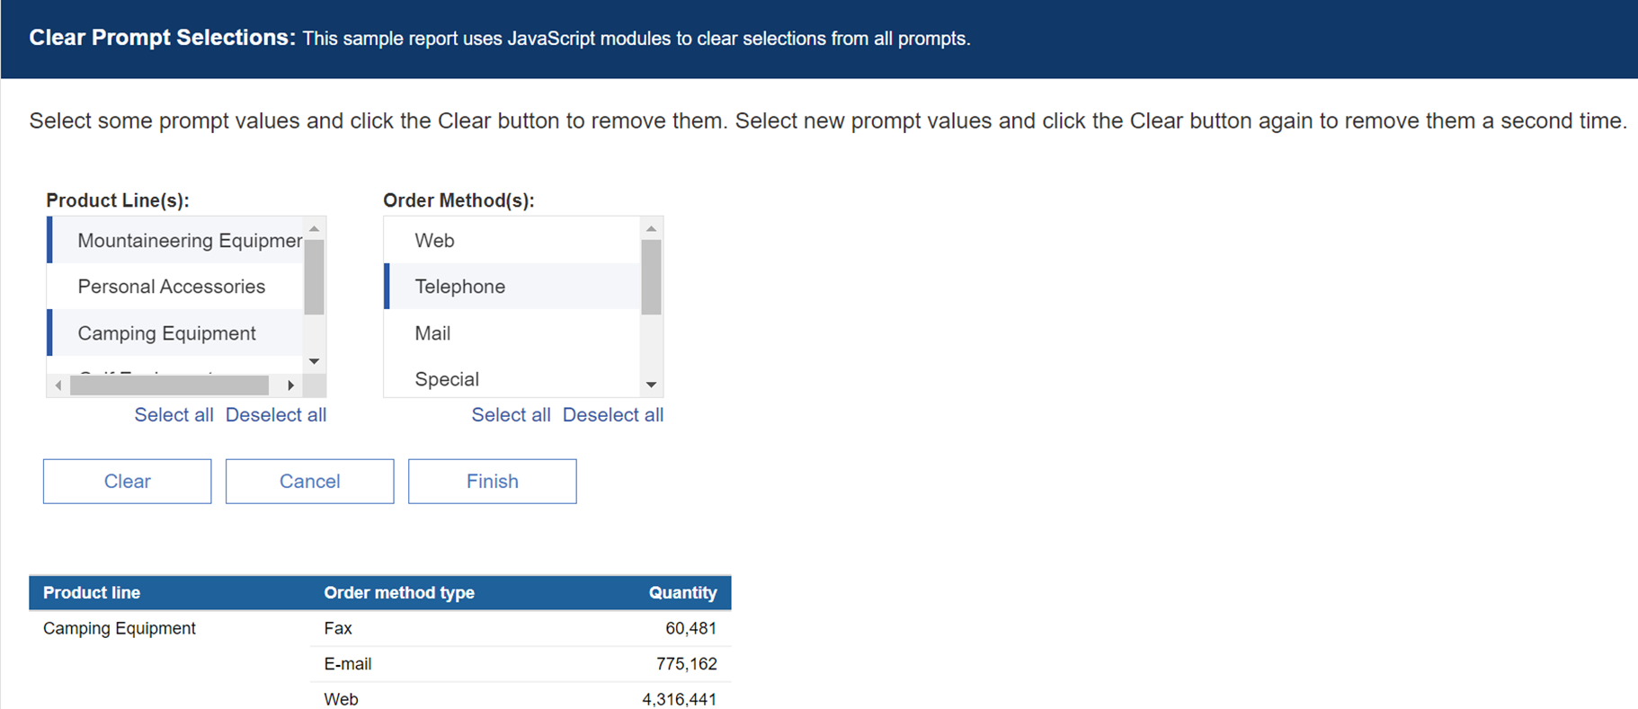
Task: Click the Product Line list scroll-left arrow
Action: click(58, 386)
